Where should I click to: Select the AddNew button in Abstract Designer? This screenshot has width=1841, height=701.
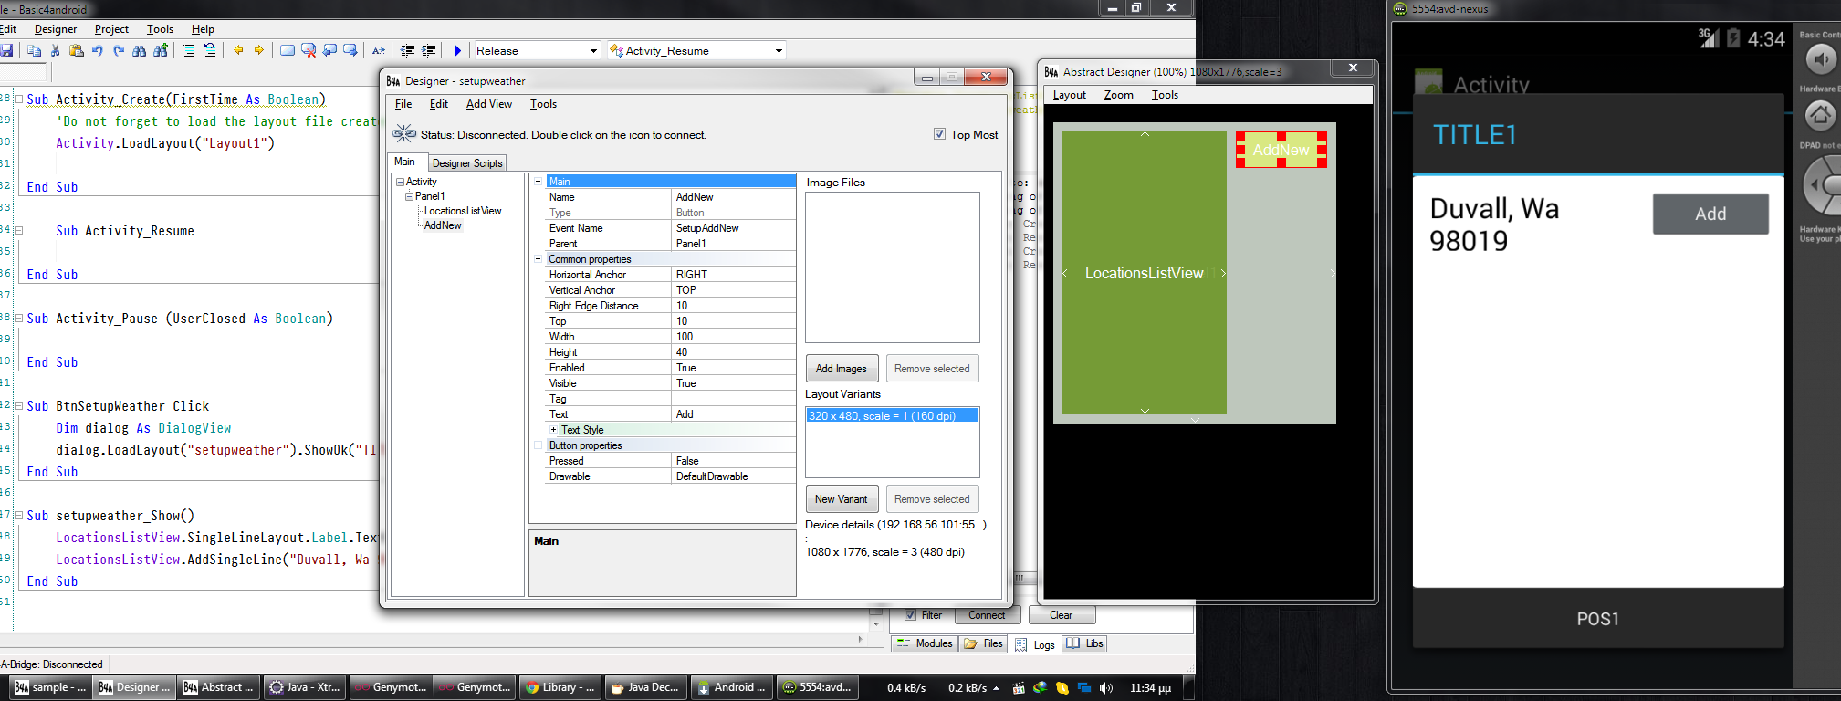[1281, 150]
